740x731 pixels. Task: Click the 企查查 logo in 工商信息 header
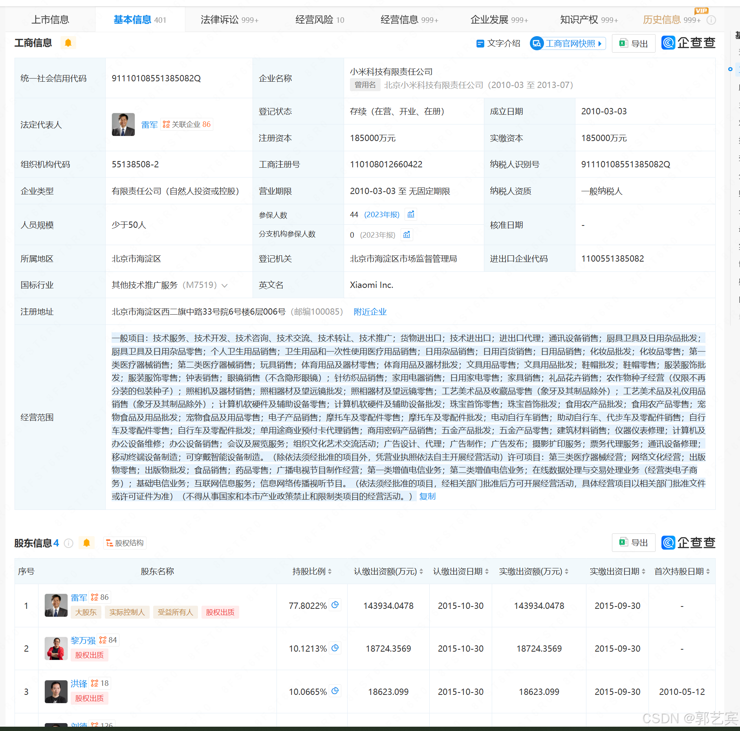[x=688, y=42]
